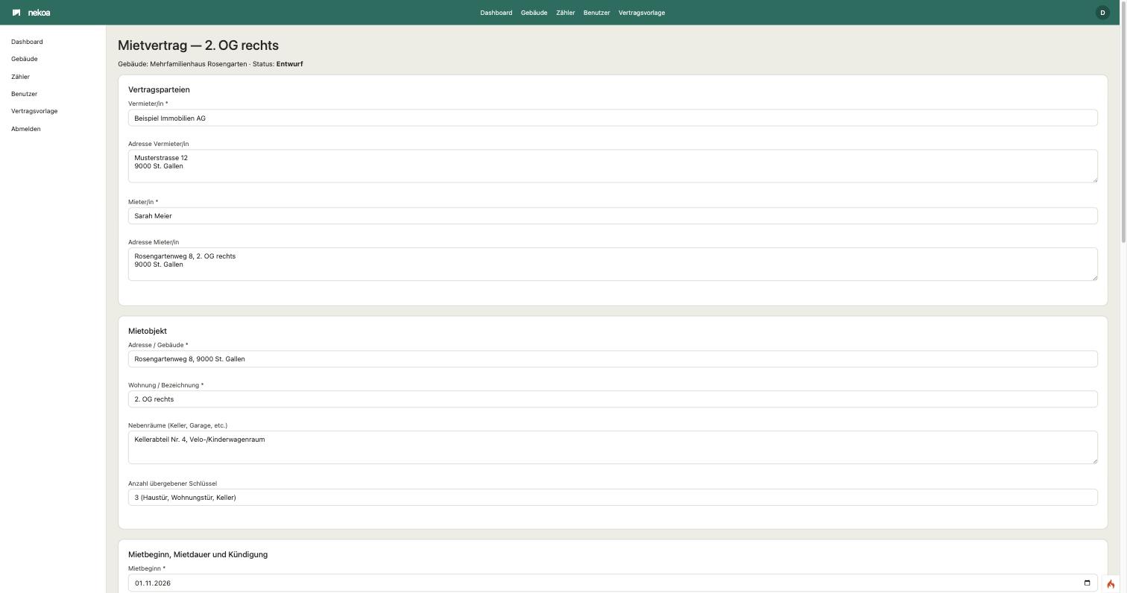This screenshot has width=1127, height=593.
Task: Open Dashboard in the top navigation
Action: pyautogui.click(x=496, y=13)
